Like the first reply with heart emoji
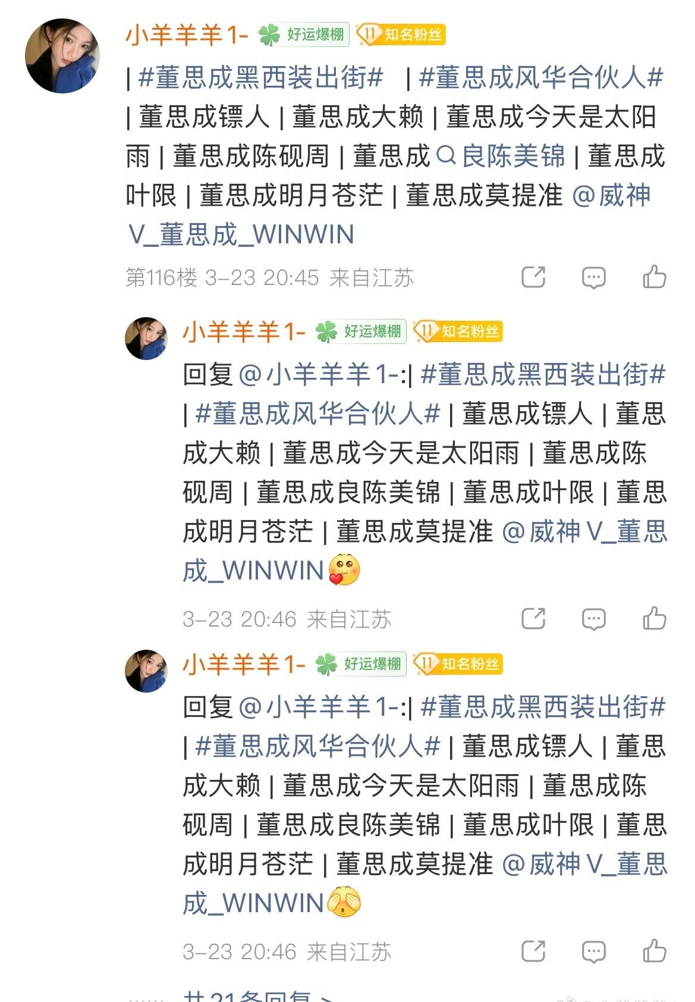Image resolution: width=695 pixels, height=1002 pixels. tap(654, 618)
